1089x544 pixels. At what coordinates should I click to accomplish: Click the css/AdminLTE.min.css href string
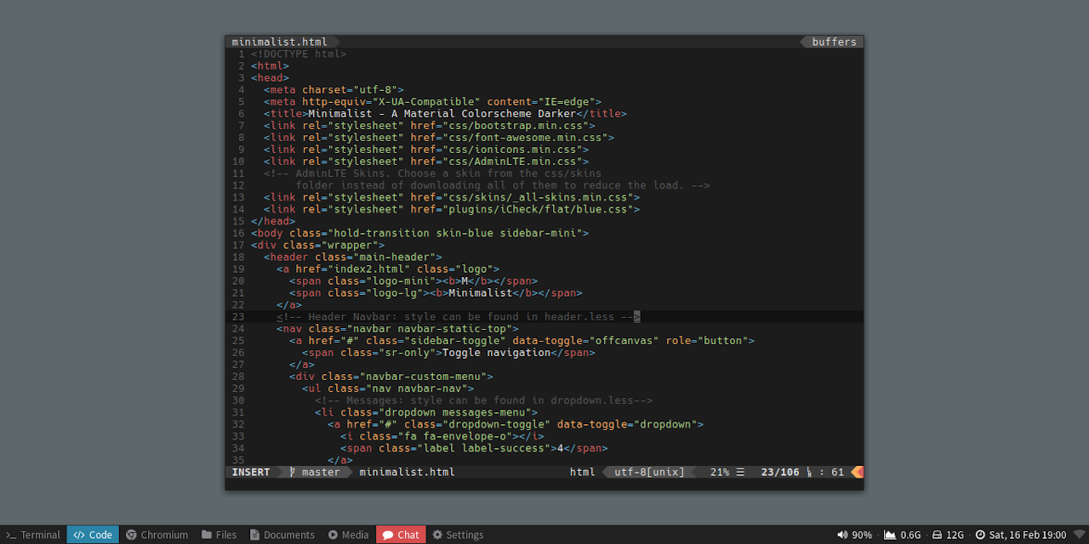512,161
